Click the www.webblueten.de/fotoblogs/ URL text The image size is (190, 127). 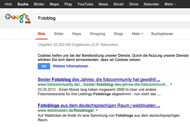click(66, 110)
